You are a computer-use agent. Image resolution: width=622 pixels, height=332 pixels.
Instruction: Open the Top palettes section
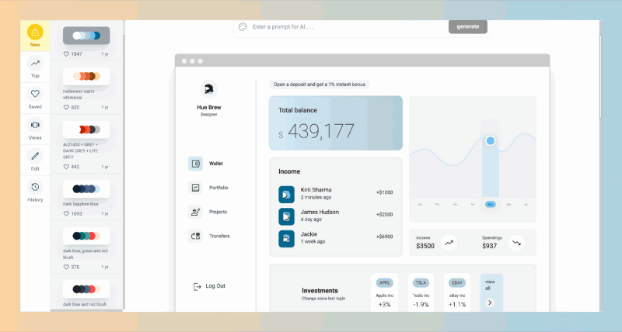tap(35, 67)
